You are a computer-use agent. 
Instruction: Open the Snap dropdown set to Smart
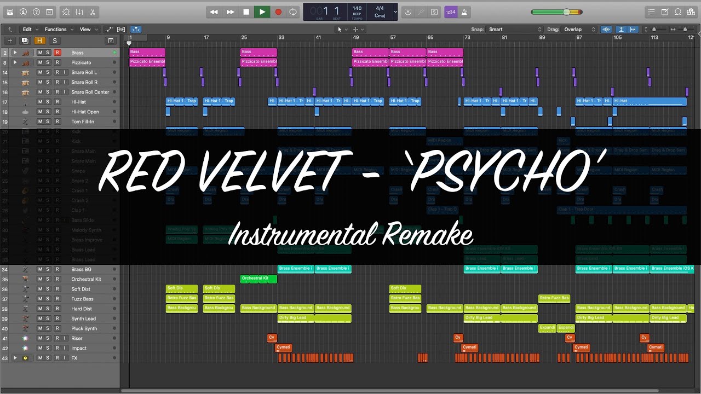[514, 29]
